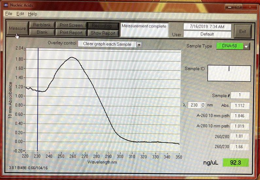Image resolution: width=260 pixels, height=180 pixels.
Task: Click the Sample ID text field
Action: tap(229, 73)
